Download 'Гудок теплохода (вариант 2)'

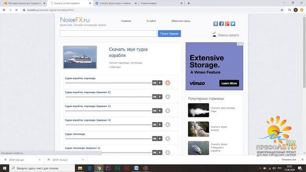click(x=168, y=152)
